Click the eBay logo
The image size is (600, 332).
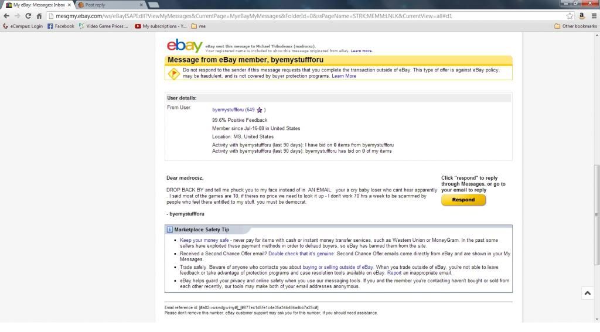pyautogui.click(x=184, y=46)
